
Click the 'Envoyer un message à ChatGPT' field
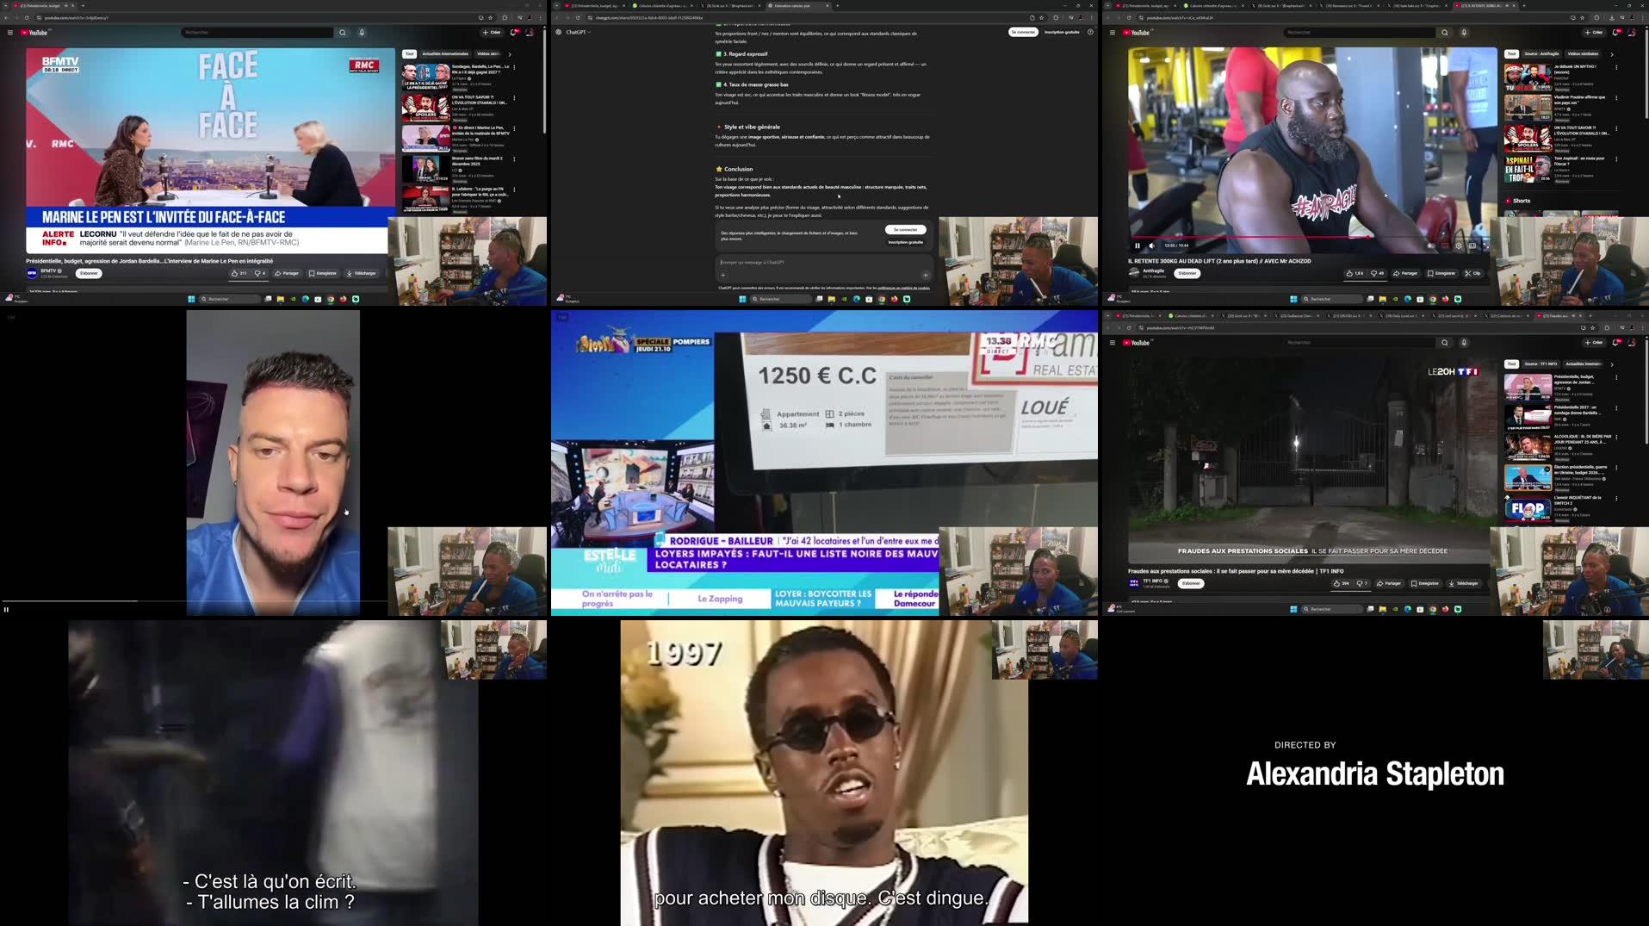tap(818, 262)
